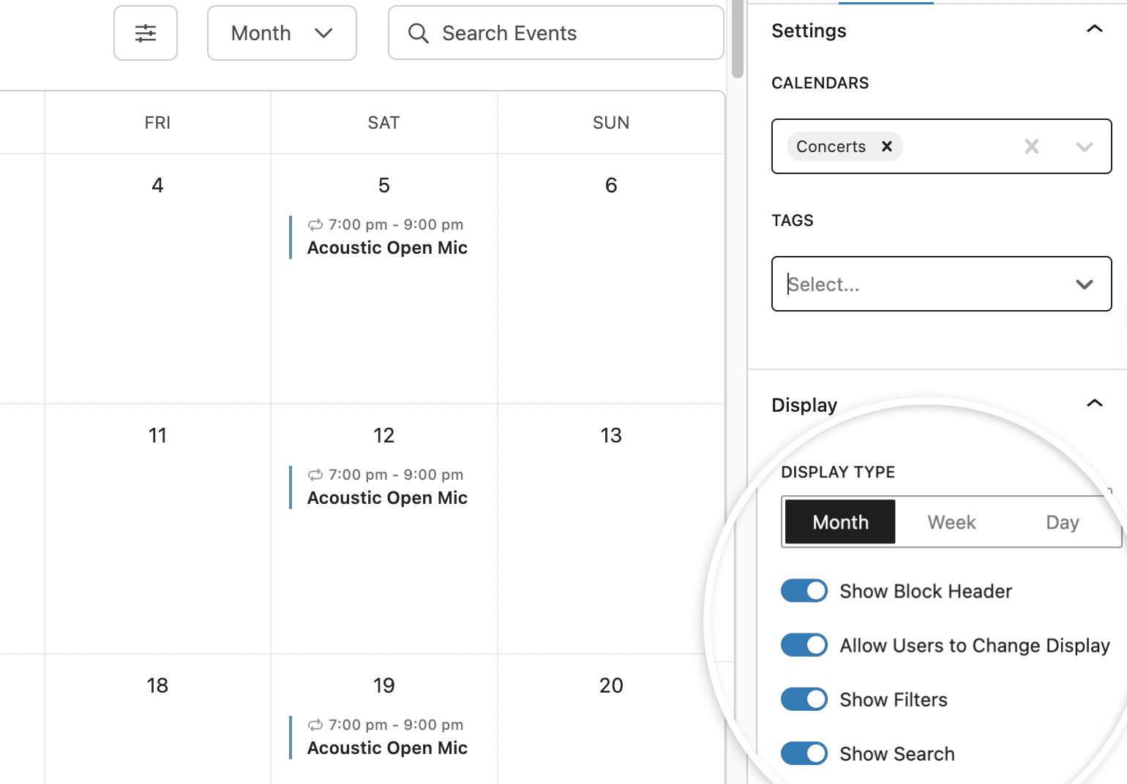The height and width of the screenshot is (784, 1127).
Task: Collapse the Settings panel section
Action: point(1094,29)
